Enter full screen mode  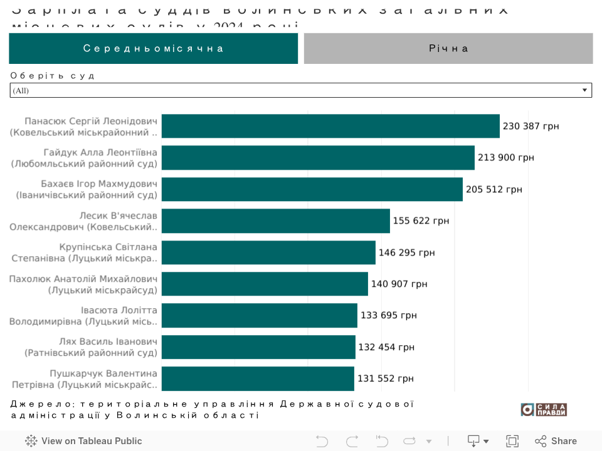point(512,441)
